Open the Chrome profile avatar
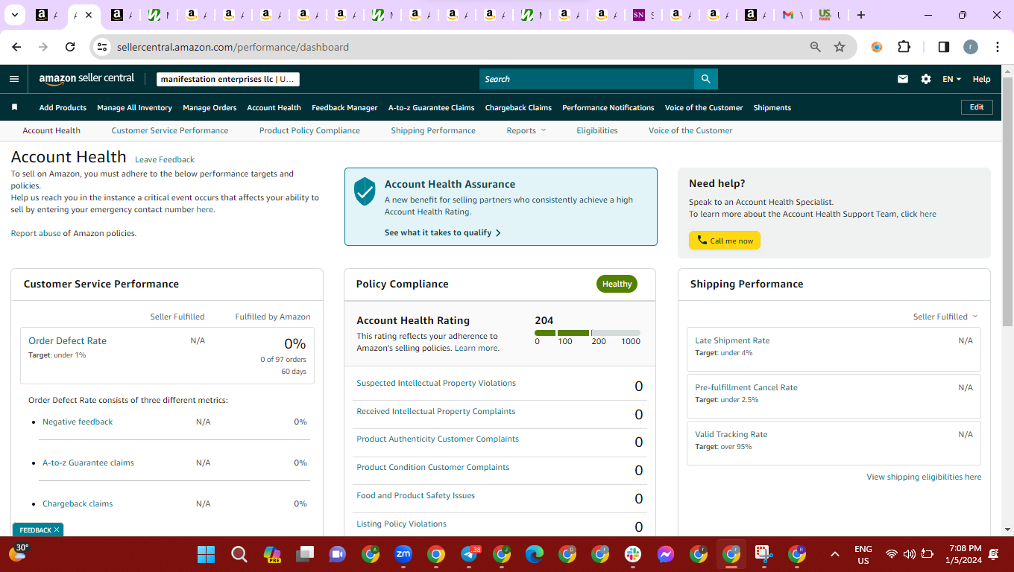 970,47
